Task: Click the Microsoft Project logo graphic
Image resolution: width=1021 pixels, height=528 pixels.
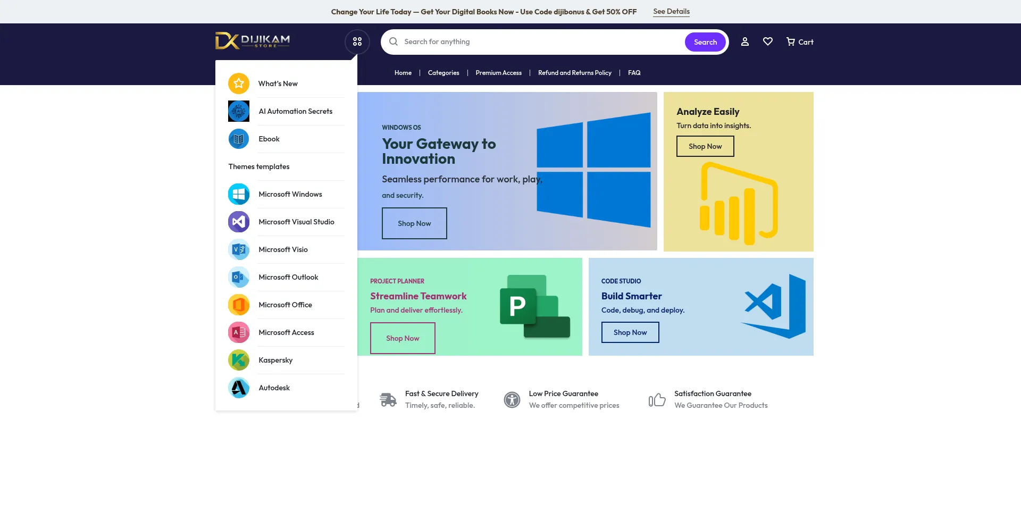Action: [535, 307]
